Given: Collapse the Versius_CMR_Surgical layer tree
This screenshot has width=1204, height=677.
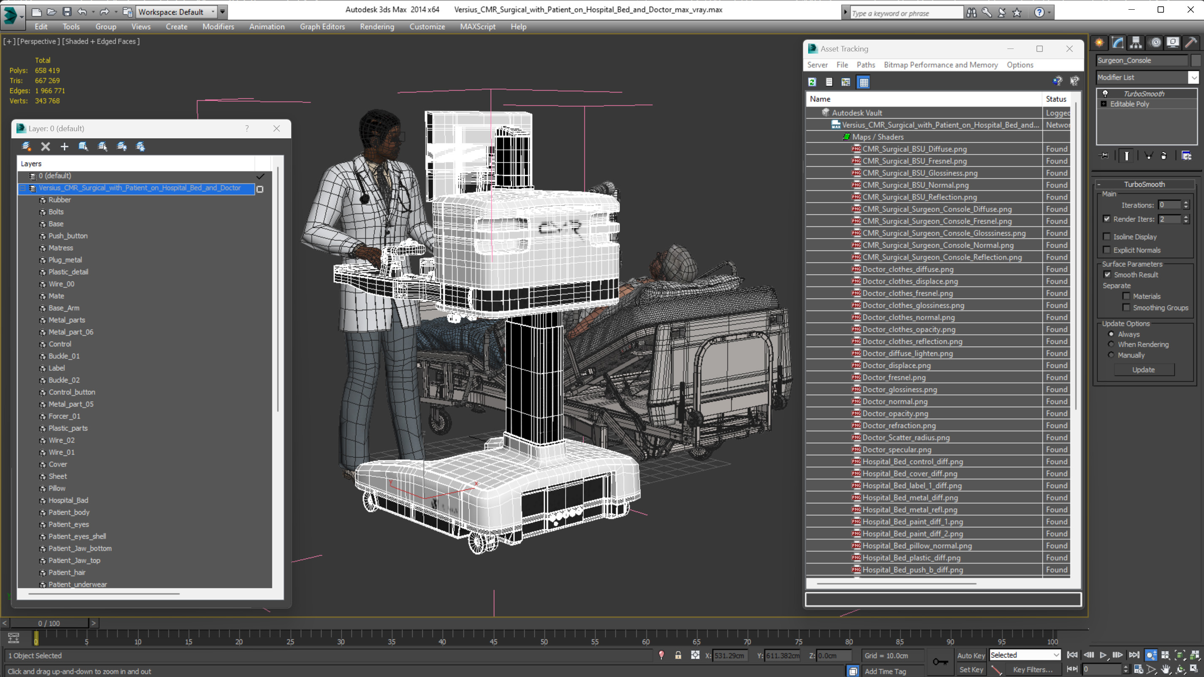Looking at the screenshot, I should point(22,188).
